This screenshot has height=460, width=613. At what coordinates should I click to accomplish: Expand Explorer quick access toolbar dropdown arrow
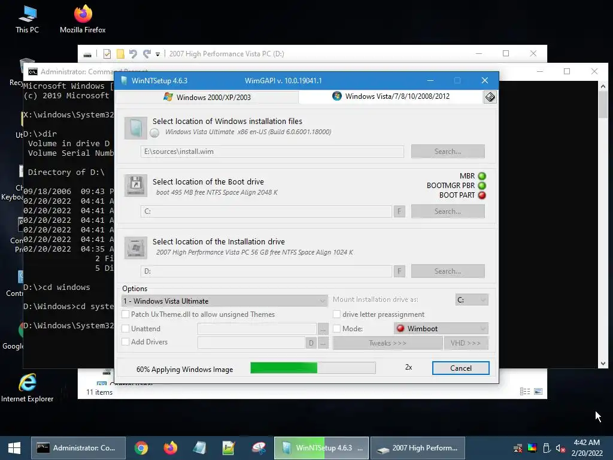point(157,55)
